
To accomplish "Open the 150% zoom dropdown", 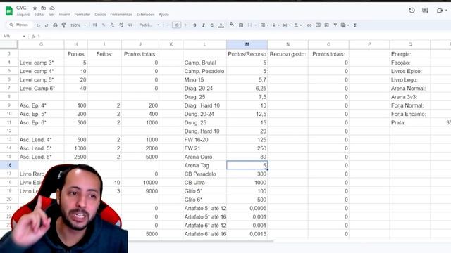I will 78,25.
